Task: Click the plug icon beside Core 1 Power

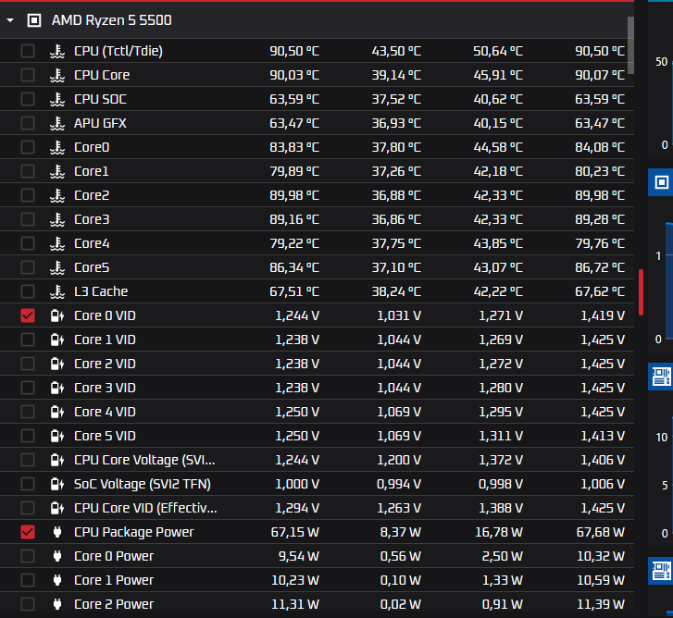Action: [56, 580]
